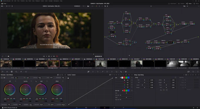Select clip 09 hooded figure thumbnail
200x109 pixels.
tap(101, 64)
